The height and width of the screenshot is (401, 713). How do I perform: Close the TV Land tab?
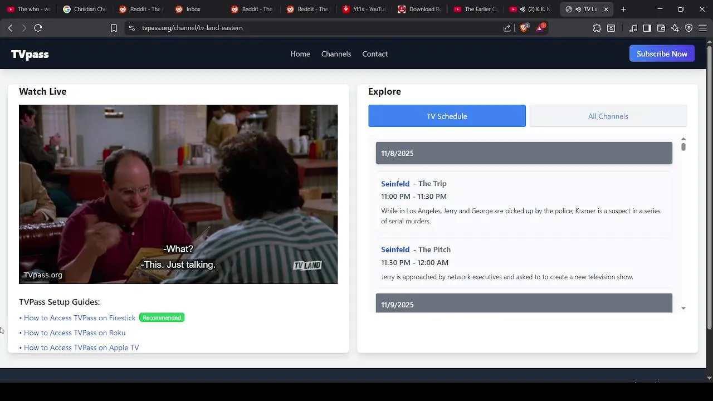(x=606, y=9)
